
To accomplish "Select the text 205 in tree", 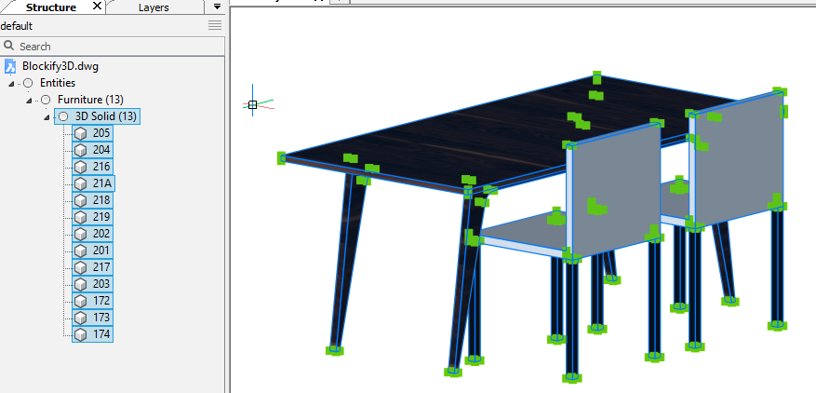I will pyautogui.click(x=101, y=133).
